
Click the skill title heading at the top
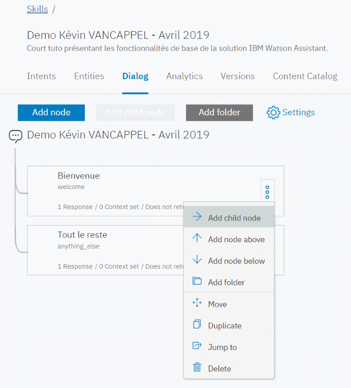click(x=118, y=35)
